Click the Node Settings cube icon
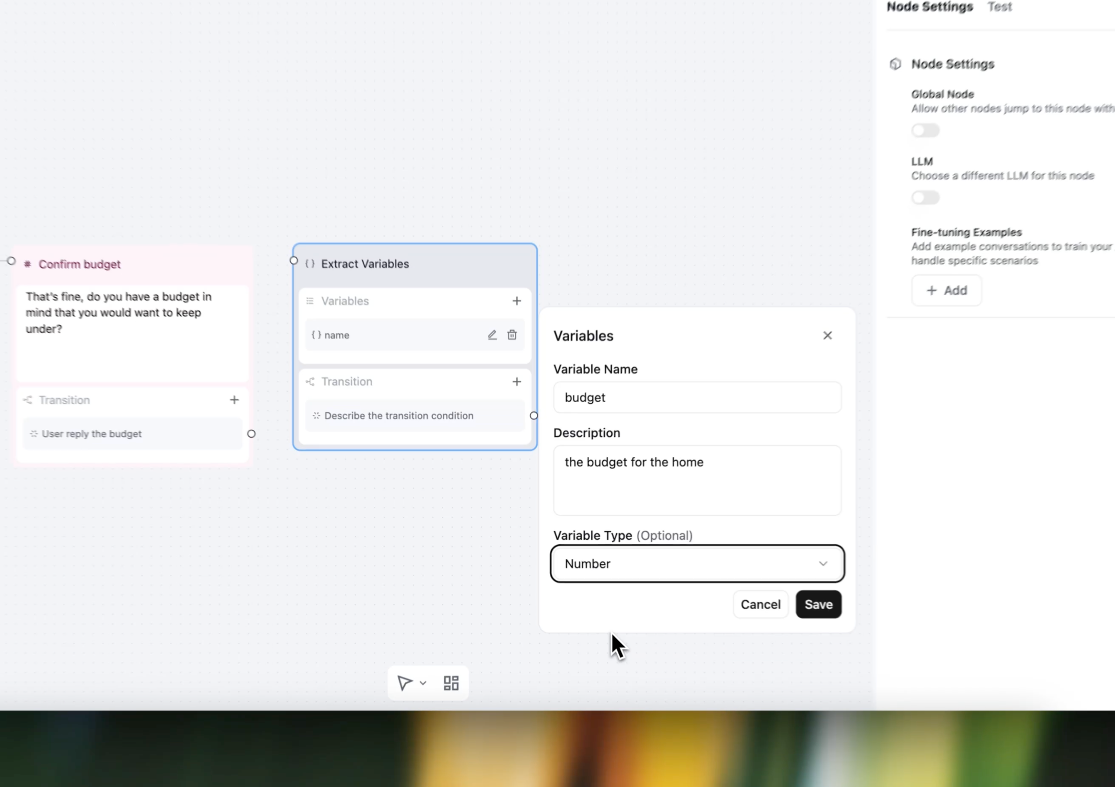Viewport: 1115px width, 787px height. tap(895, 64)
